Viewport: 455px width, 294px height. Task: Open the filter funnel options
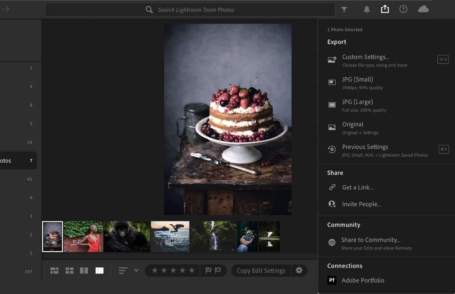(344, 9)
